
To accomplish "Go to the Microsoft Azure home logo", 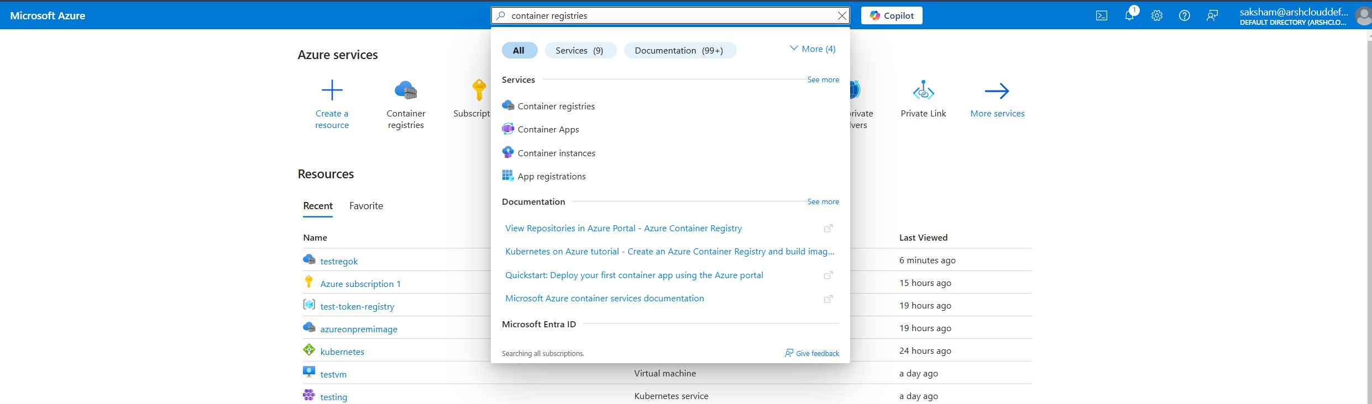I will pos(48,15).
